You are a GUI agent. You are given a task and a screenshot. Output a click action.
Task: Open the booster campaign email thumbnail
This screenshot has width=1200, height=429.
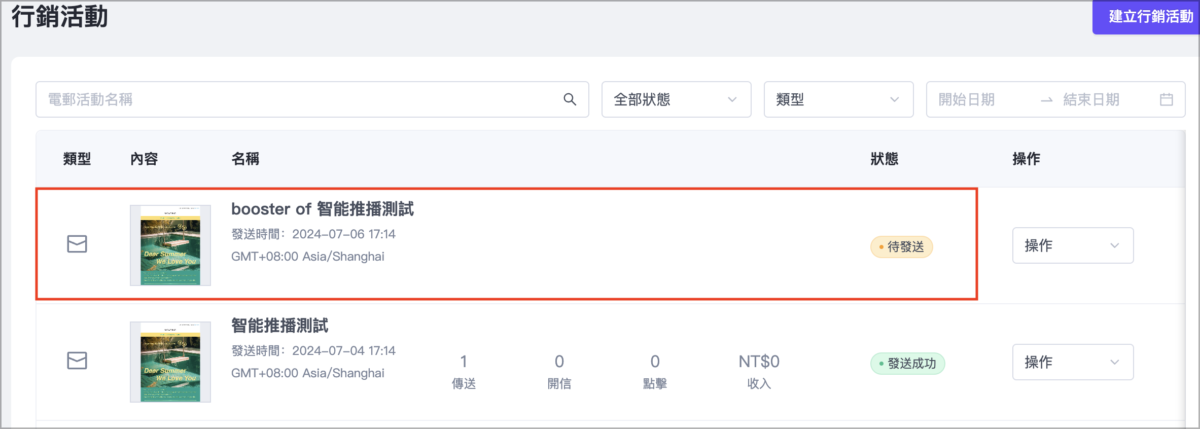coord(170,245)
